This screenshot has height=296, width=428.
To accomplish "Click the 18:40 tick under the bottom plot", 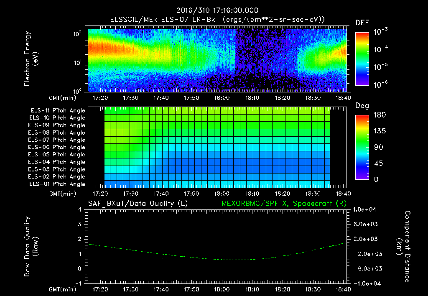I will (x=343, y=289).
